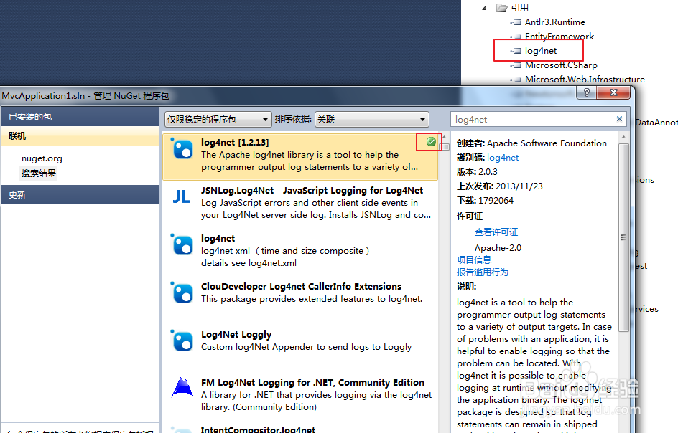Screen dimensions: 678x433
Task: Select log4net reference in Solution Explorer
Action: point(541,51)
